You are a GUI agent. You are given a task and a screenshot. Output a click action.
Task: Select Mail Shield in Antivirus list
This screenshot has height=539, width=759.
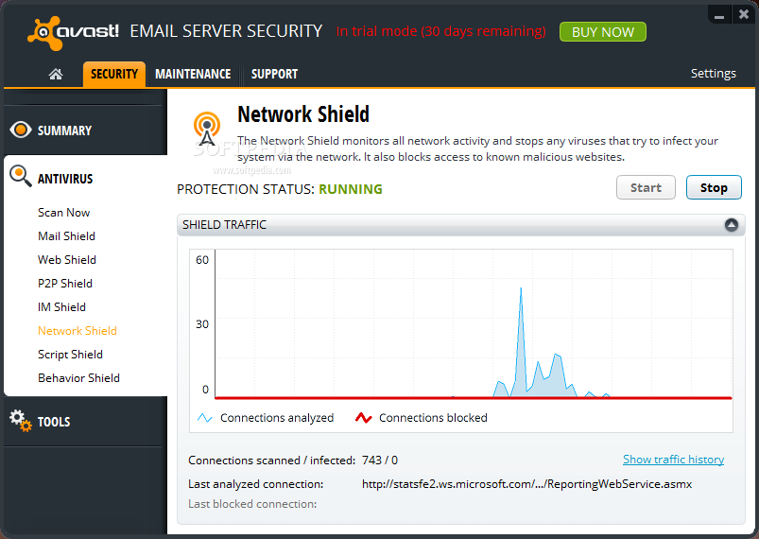click(x=67, y=235)
